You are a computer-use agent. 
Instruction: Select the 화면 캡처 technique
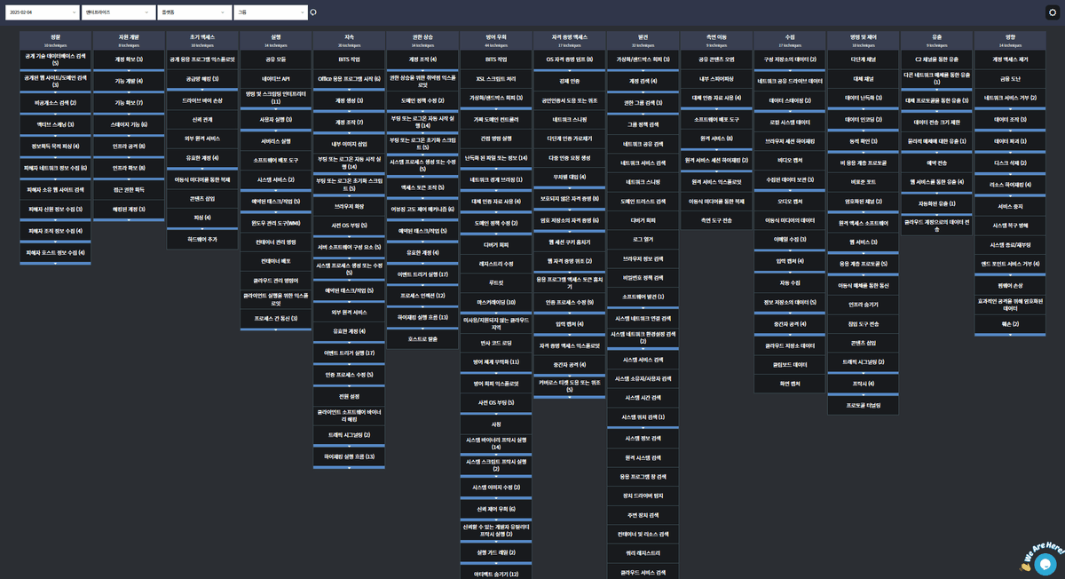tap(790, 384)
